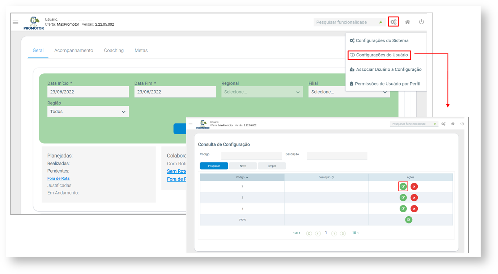
Task: Click the hamburger menu icon in main window
Action: (x=16, y=22)
